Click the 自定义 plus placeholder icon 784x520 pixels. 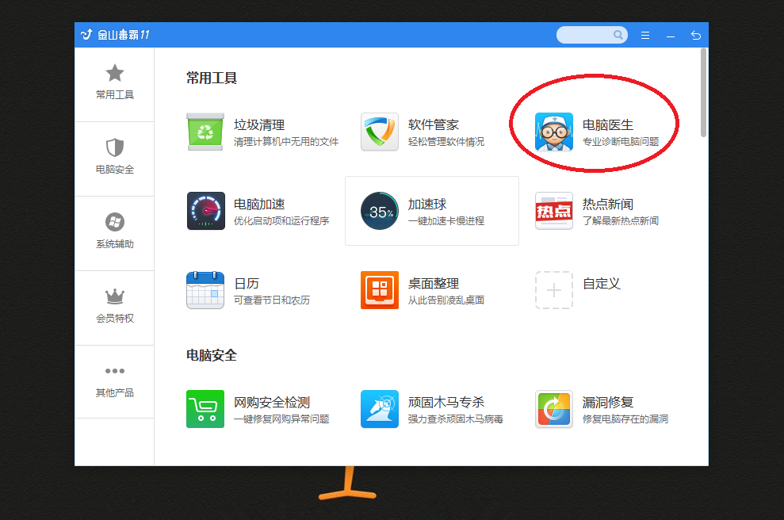(554, 290)
